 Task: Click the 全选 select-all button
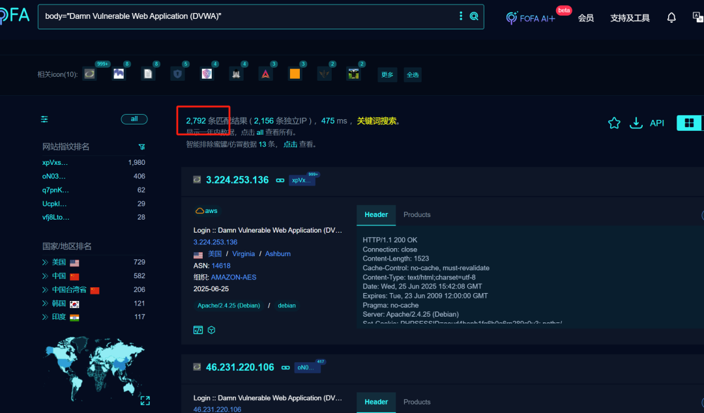(413, 75)
